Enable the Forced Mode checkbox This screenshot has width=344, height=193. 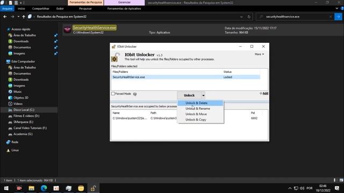click(113, 94)
